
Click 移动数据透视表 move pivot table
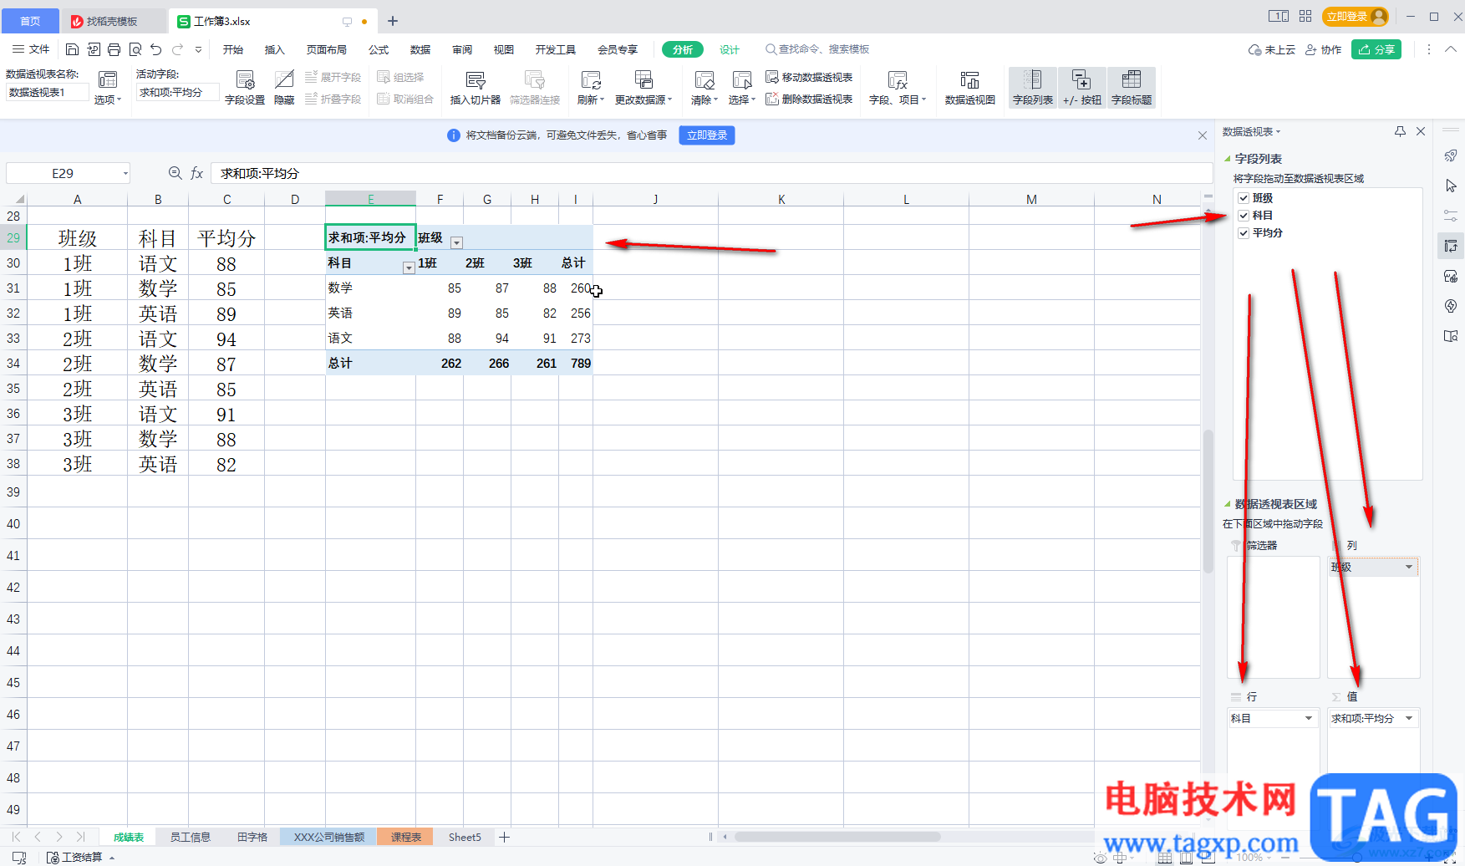point(809,77)
